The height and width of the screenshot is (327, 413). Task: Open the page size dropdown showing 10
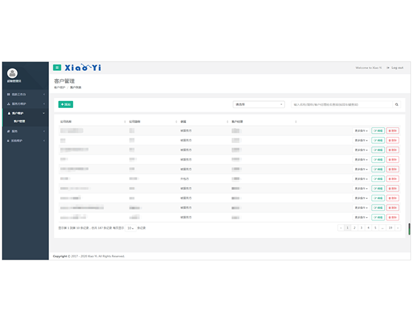point(130,228)
